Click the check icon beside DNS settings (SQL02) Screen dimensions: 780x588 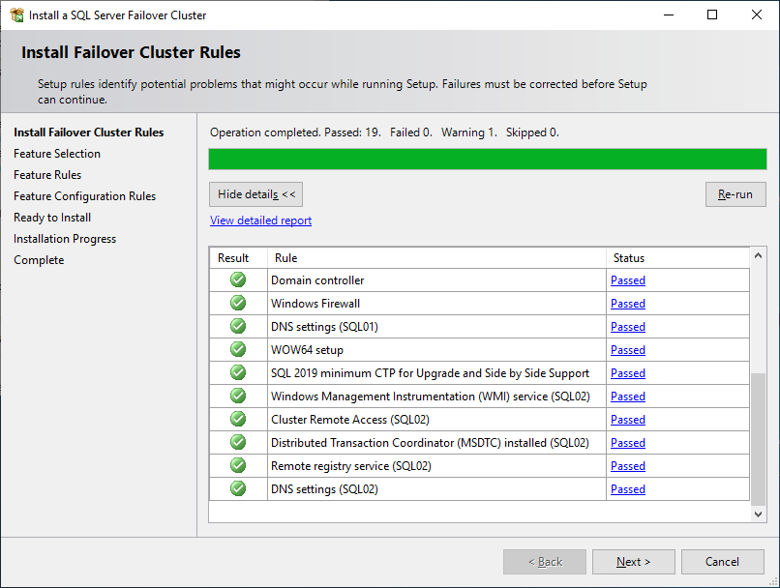coord(238,488)
